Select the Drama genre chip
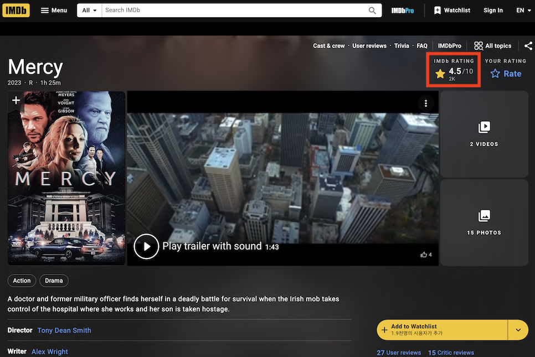Viewport: 535px width, 357px height. click(54, 281)
